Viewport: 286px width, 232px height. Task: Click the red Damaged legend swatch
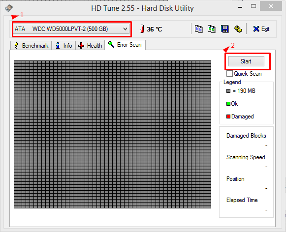(x=228, y=116)
